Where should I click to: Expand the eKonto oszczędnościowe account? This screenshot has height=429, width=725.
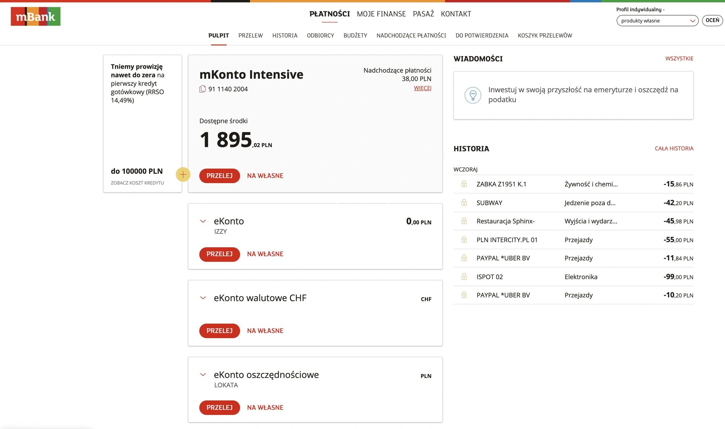coord(203,375)
